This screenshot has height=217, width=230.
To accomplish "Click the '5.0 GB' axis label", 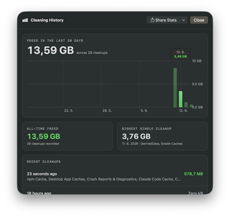I will [x=197, y=84].
